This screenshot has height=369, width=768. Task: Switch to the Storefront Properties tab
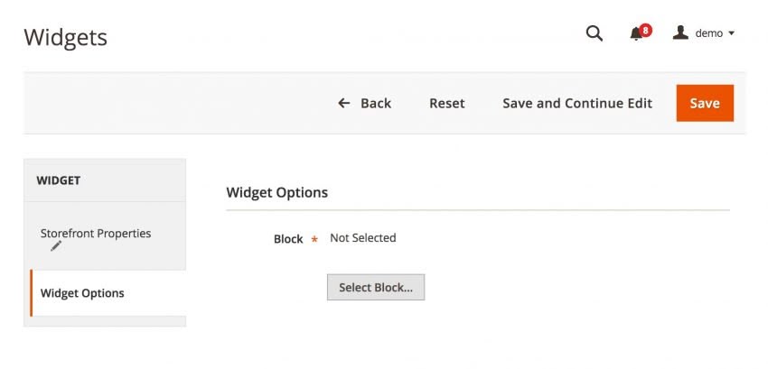(96, 234)
